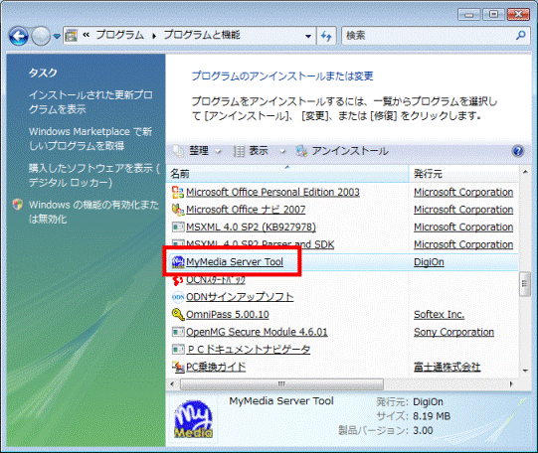Click the PC乗換ガイド icon
This screenshot has width=538, height=453.
tap(178, 367)
